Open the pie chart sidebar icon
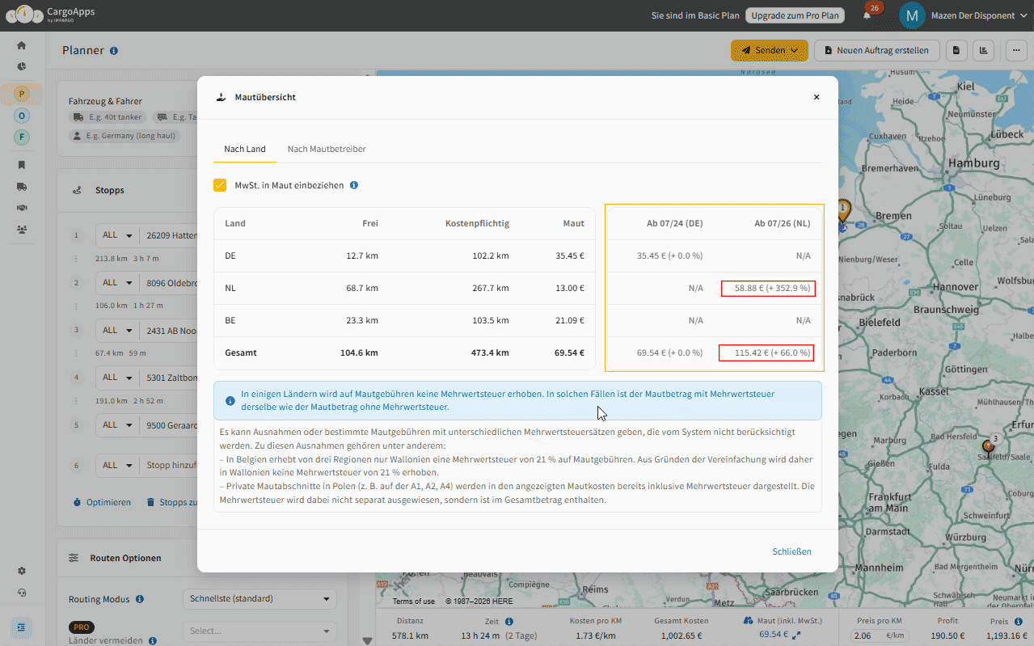Screen dimensions: 1034x646 [x=22, y=67]
